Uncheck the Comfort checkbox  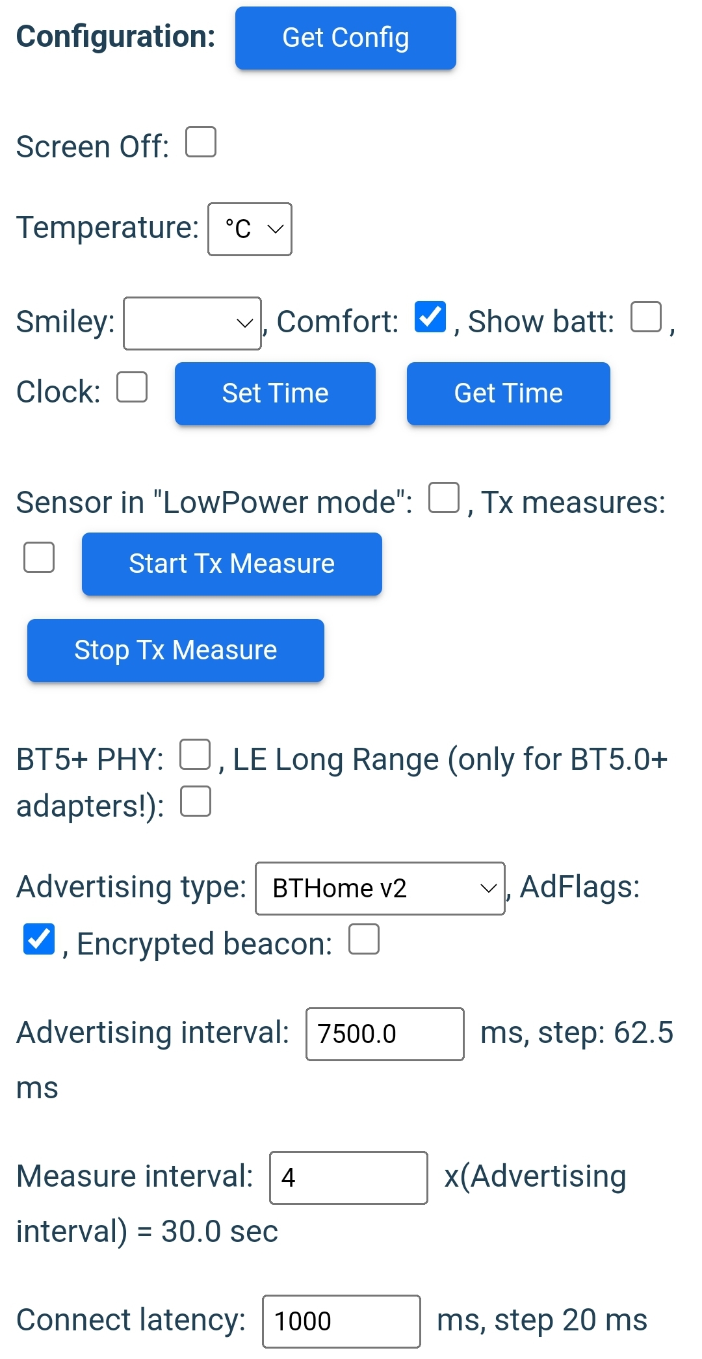(430, 317)
